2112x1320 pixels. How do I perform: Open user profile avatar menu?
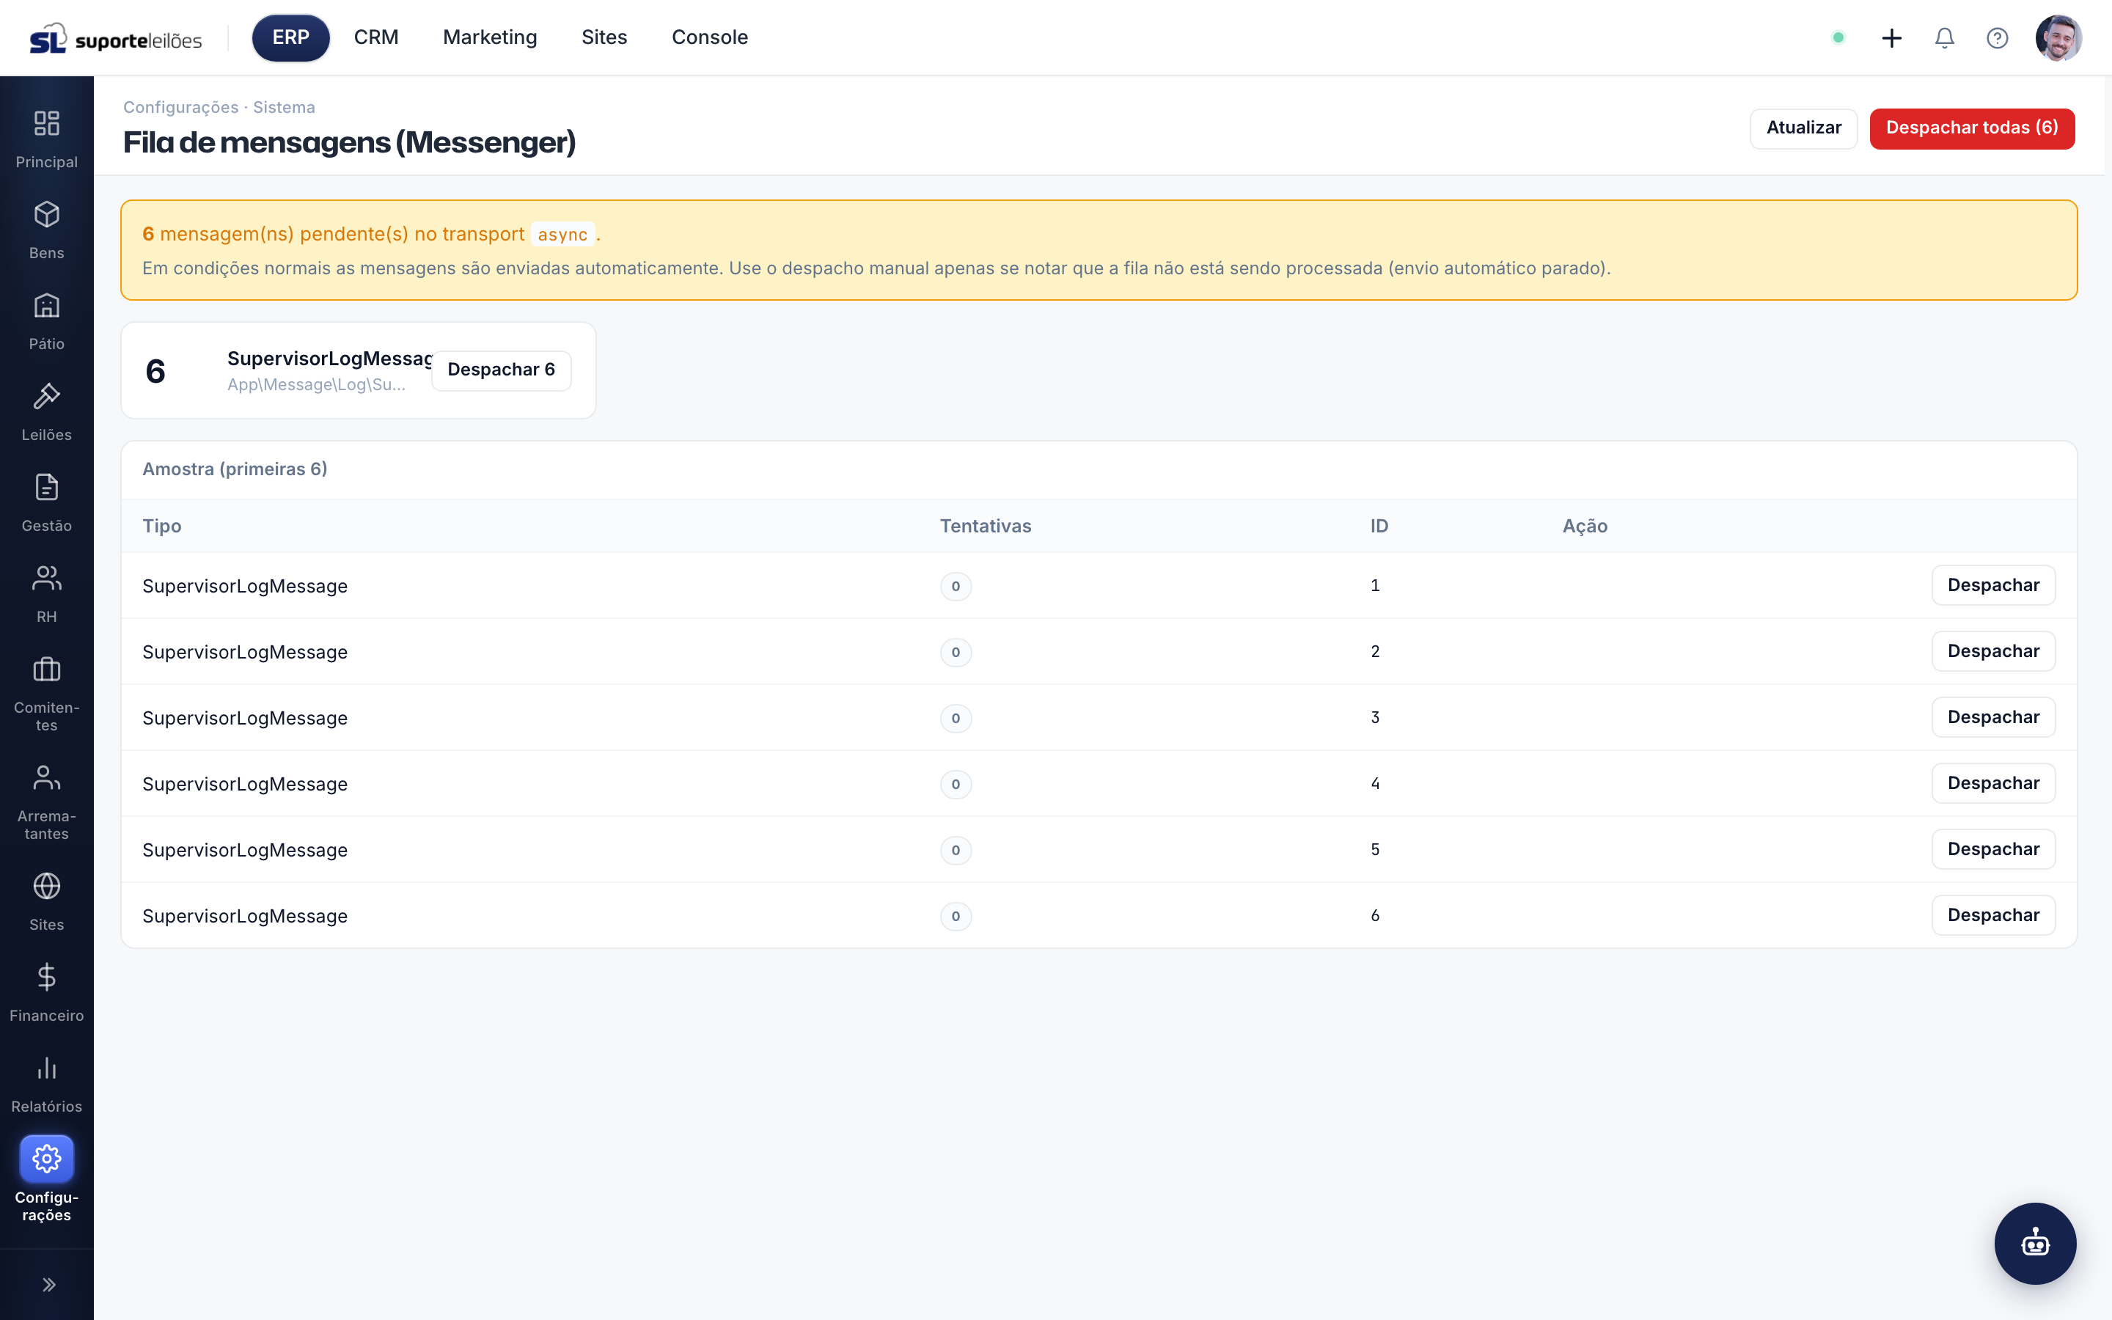point(2058,37)
